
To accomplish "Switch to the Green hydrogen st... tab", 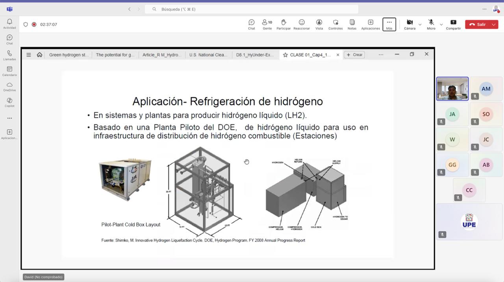I will tap(69, 55).
